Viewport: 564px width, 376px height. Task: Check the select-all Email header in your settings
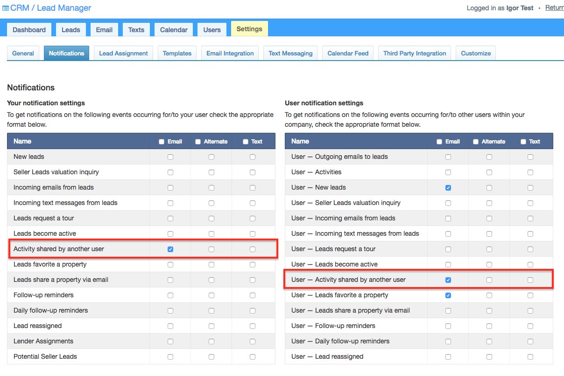(x=162, y=142)
